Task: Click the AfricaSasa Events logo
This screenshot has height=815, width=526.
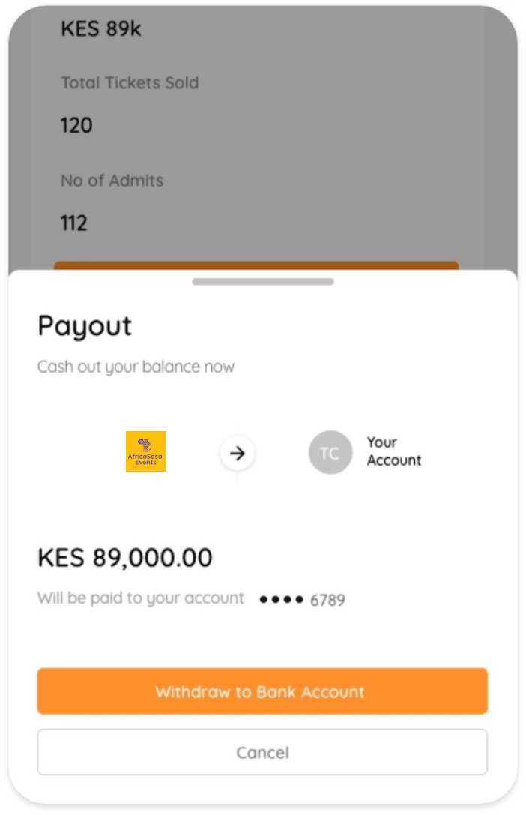Action: click(146, 451)
